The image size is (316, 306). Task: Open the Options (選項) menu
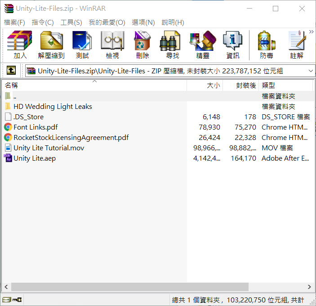143,22
